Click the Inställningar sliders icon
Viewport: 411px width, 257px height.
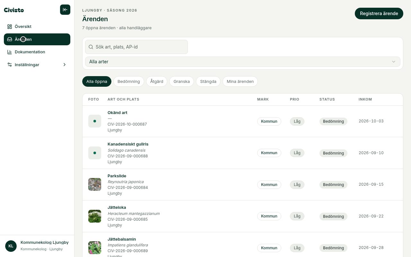pyautogui.click(x=10, y=65)
